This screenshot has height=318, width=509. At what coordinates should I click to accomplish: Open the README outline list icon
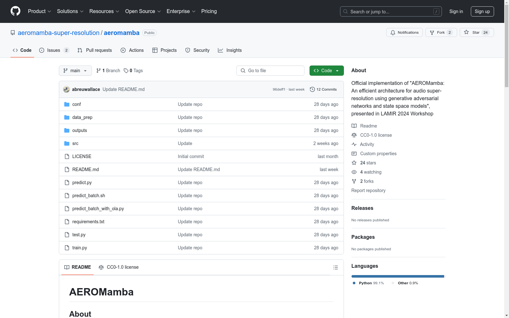tap(335, 267)
